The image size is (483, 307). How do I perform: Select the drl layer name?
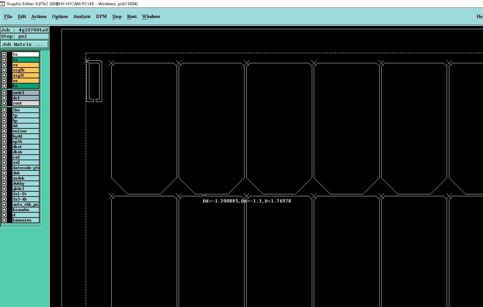click(x=26, y=98)
